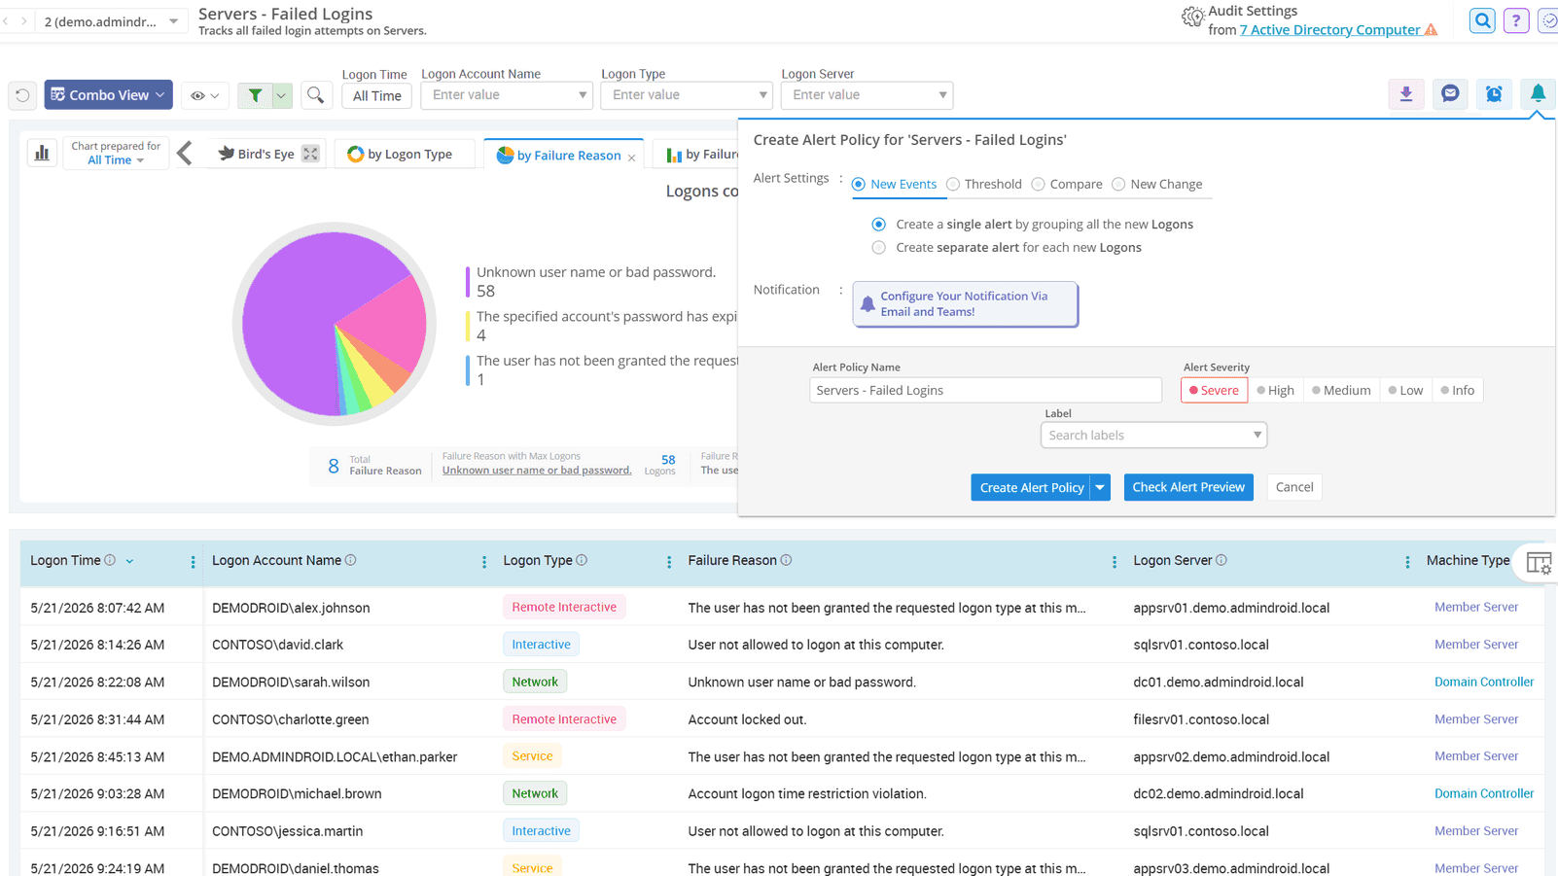Open the Combo View dropdown

point(108,94)
